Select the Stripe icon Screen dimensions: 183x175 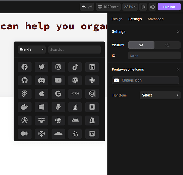tap(75, 93)
